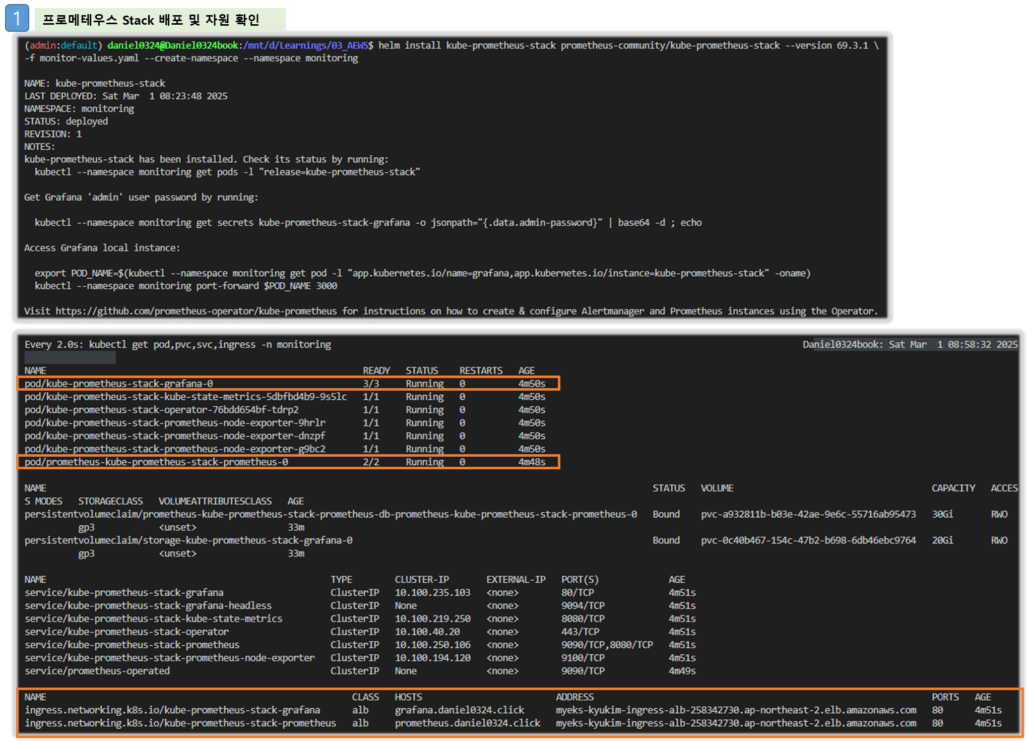Click the ingress.networking.k8s.io/kube-prometheus-stack-prometheus name

click(x=180, y=723)
